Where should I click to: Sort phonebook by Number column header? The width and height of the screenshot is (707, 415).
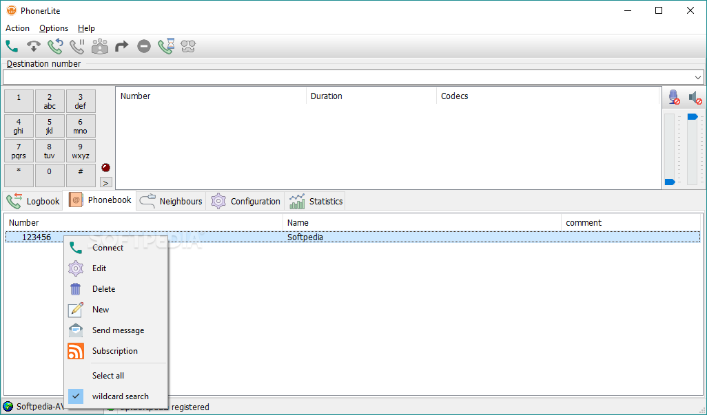click(x=143, y=222)
